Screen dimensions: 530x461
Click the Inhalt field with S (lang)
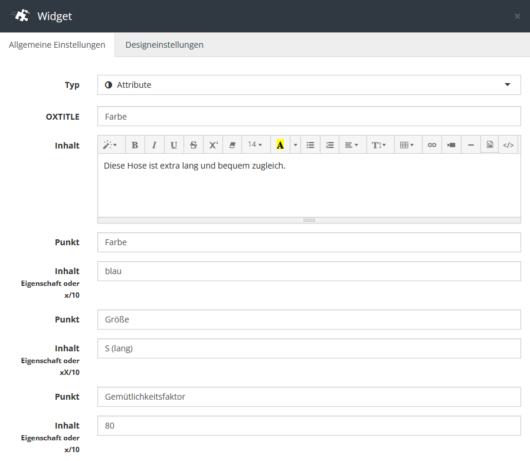309,348
